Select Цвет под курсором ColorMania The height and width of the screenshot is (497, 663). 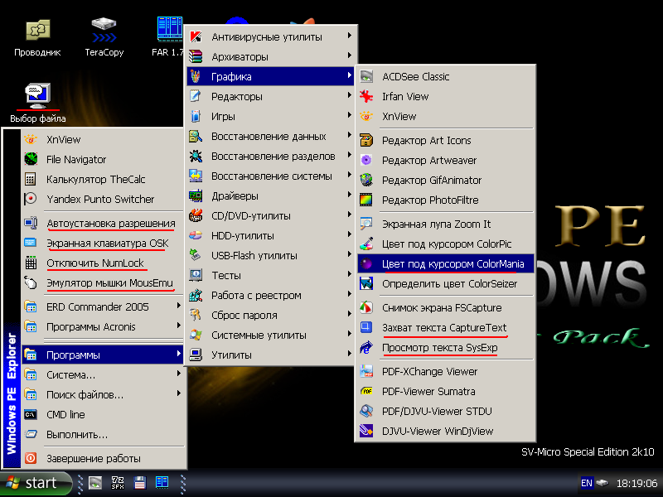click(x=452, y=263)
